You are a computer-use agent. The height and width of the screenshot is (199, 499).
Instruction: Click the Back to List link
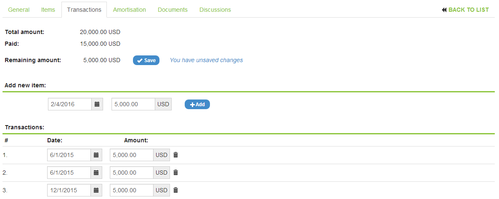click(465, 10)
